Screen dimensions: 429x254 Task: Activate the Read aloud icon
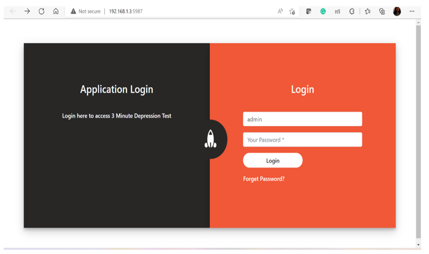(280, 11)
